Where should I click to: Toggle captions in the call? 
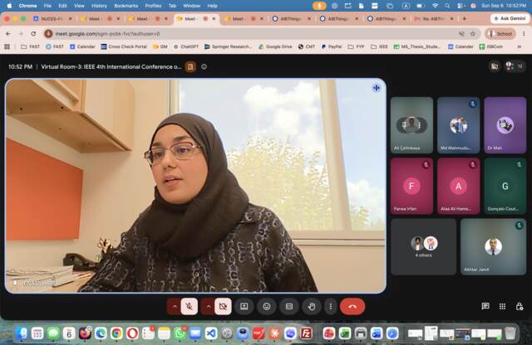click(x=289, y=306)
